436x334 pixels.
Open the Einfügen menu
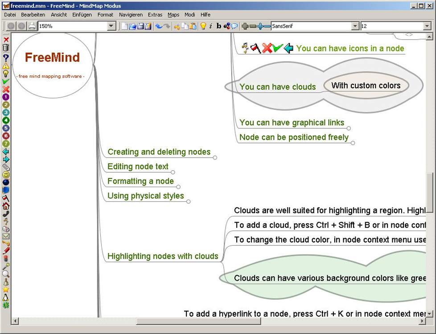[x=82, y=15]
